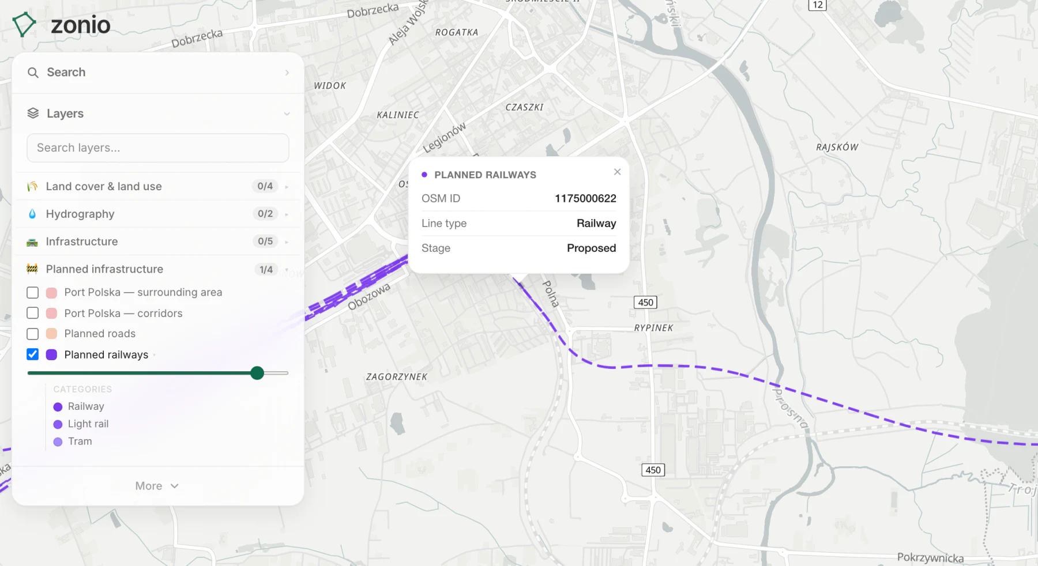Click the 0/5 Infrastructure count badge

click(265, 242)
